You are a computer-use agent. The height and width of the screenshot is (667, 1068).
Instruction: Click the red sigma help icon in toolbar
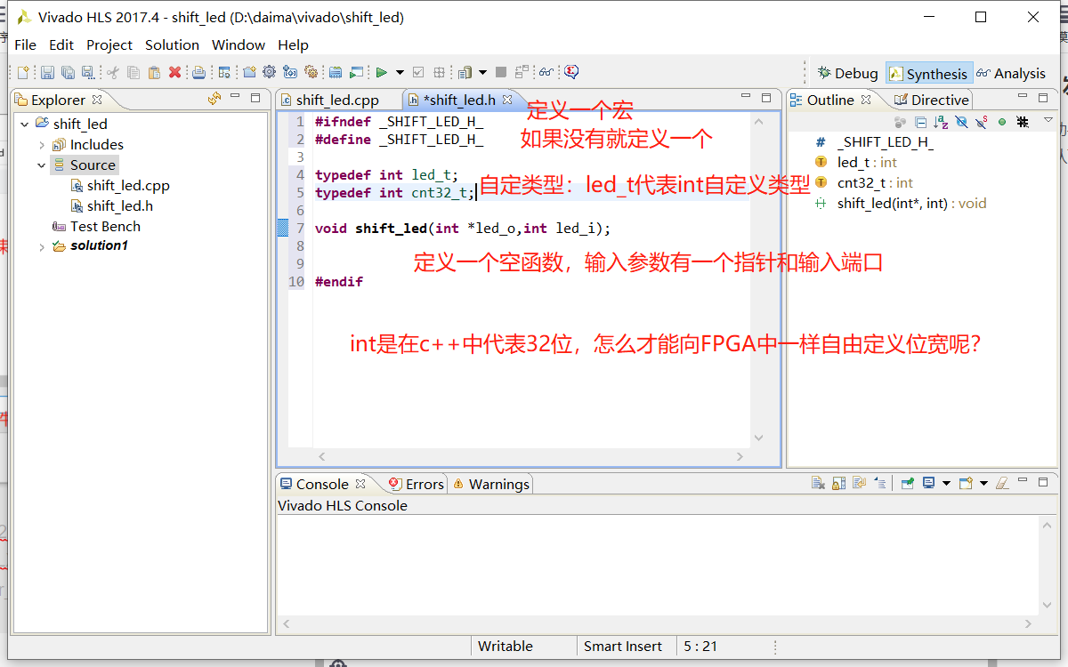570,72
